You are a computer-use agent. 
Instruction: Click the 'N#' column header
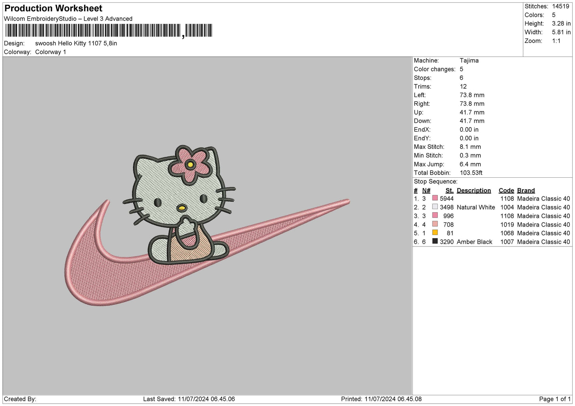pyautogui.click(x=426, y=190)
